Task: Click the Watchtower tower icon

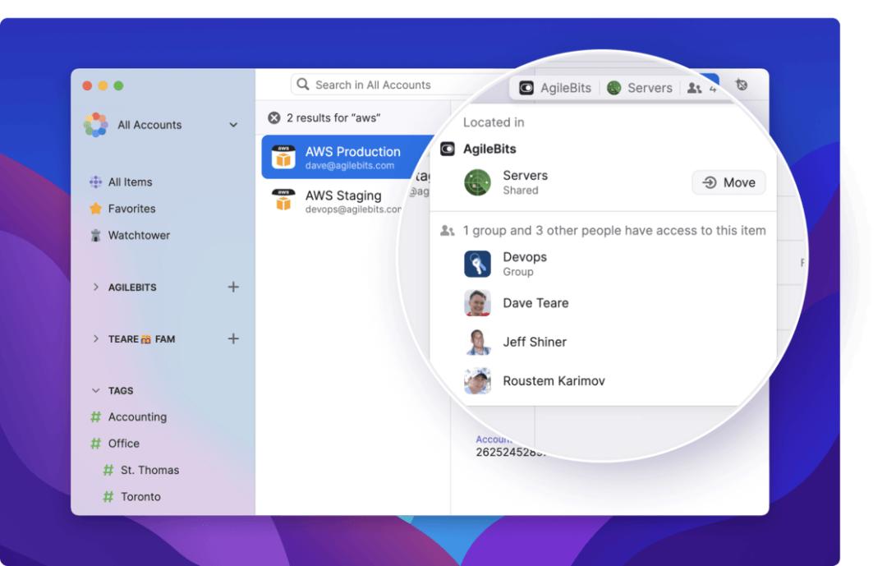Action: click(x=95, y=236)
